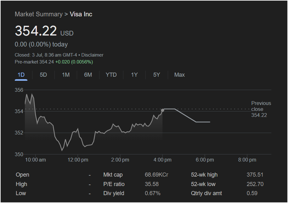Viewport: 288px width, 203px height.
Task: Click the 4:00 pm axis label
Action: coord(162,160)
